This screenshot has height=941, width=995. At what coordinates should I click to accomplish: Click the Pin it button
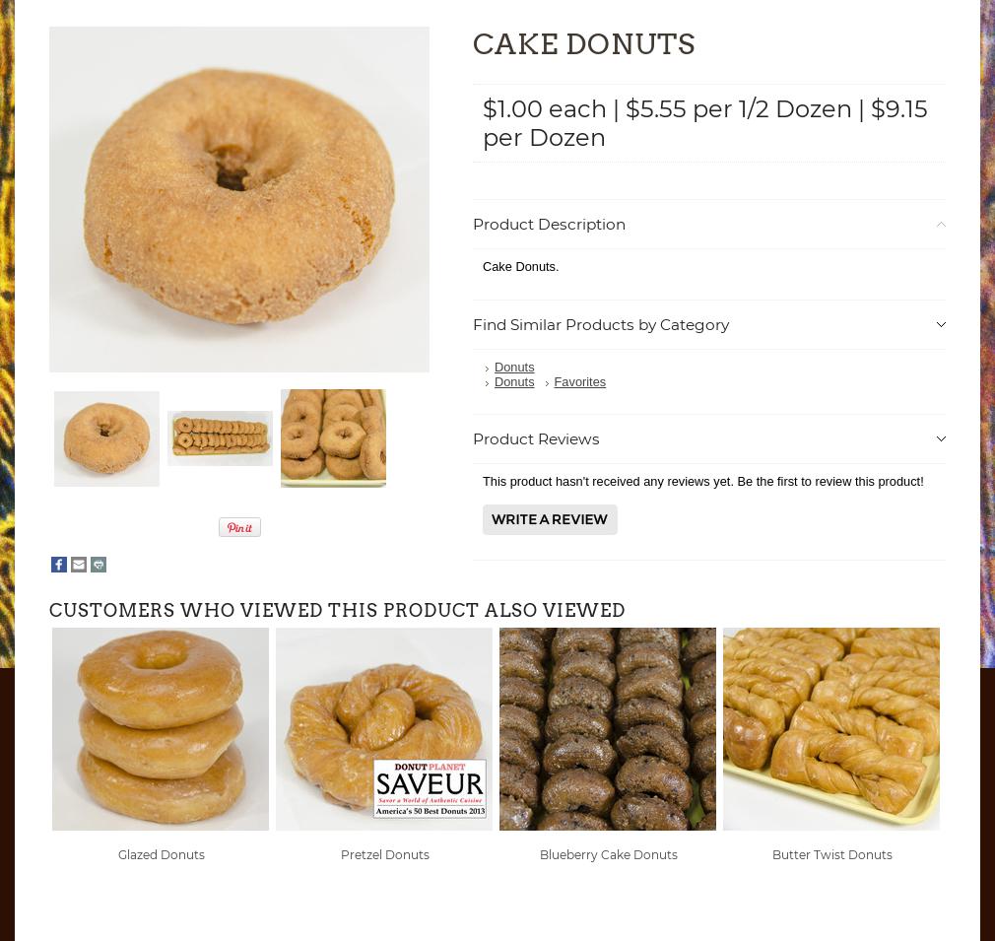click(x=239, y=527)
